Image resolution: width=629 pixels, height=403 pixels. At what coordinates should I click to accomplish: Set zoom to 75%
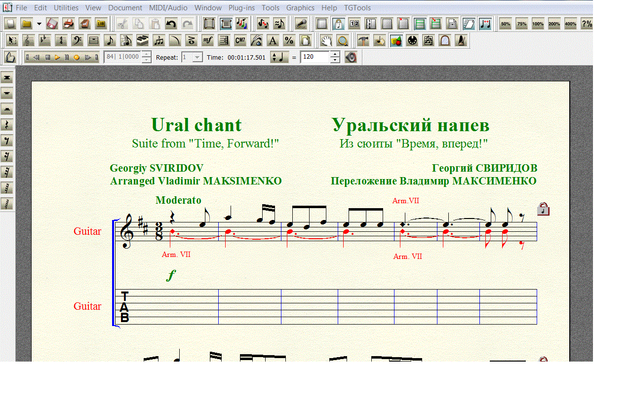tap(522, 24)
